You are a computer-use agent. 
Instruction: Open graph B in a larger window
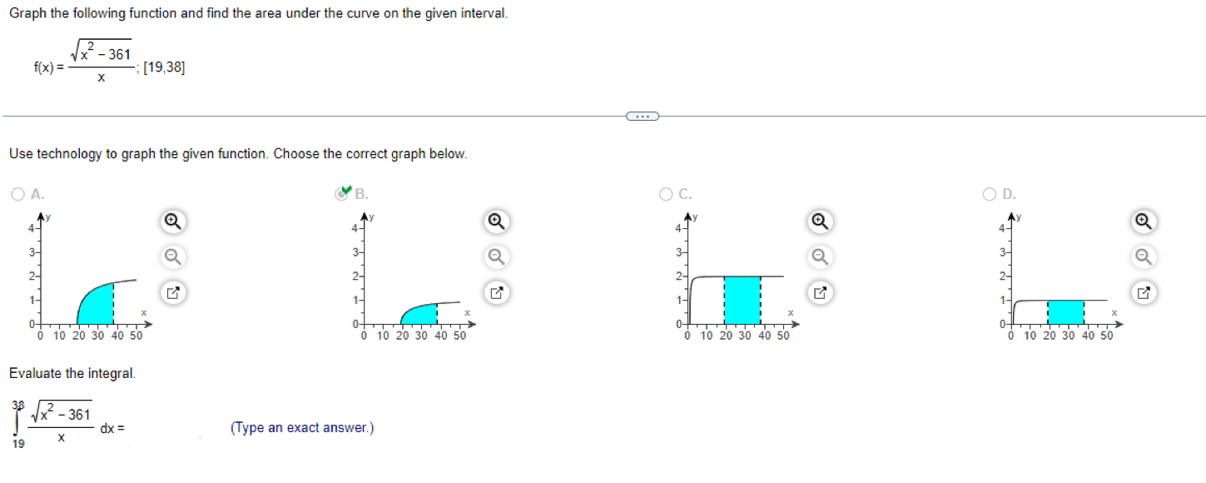[495, 292]
